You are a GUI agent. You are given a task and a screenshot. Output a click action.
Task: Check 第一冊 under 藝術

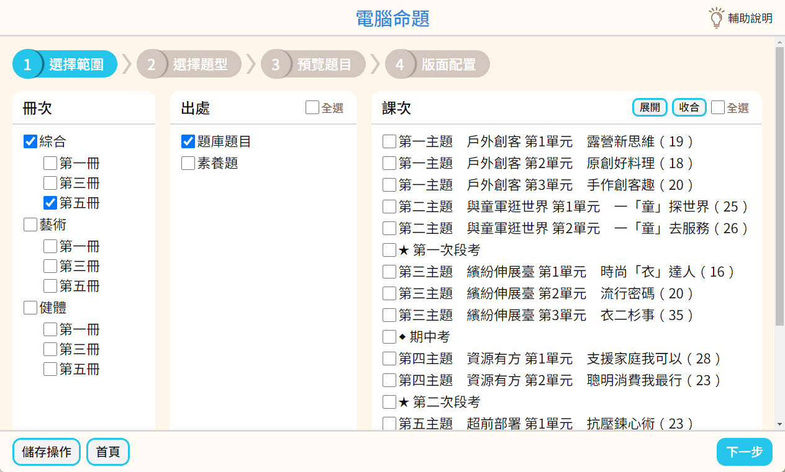pos(50,246)
